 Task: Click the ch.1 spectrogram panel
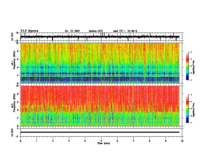[100, 63]
